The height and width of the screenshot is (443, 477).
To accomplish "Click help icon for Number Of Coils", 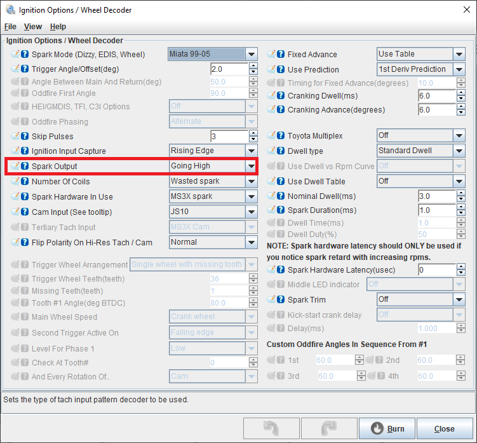I will (x=25, y=181).
